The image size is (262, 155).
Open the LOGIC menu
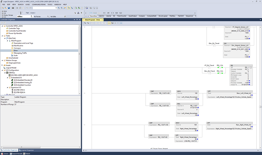(28, 4)
